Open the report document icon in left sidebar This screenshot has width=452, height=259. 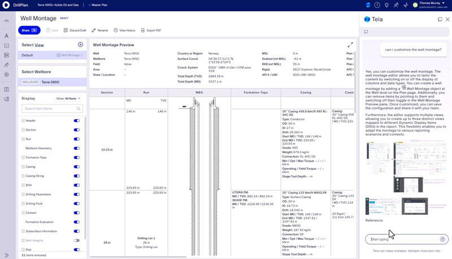pos(7,55)
